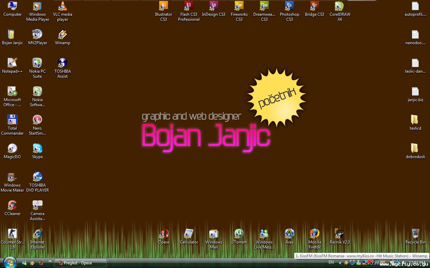
Task: Select the TOSHIBA DVD PLAYER desktop icon
Action: coord(37,182)
